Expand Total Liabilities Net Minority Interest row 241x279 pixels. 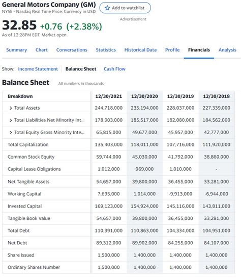coord(11,120)
